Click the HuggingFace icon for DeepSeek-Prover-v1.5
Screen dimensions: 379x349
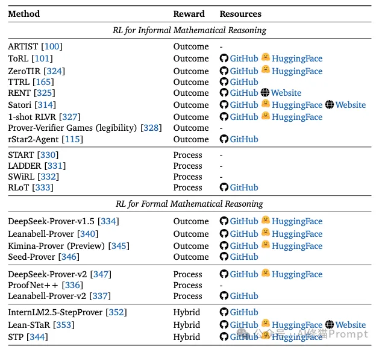[265, 221]
